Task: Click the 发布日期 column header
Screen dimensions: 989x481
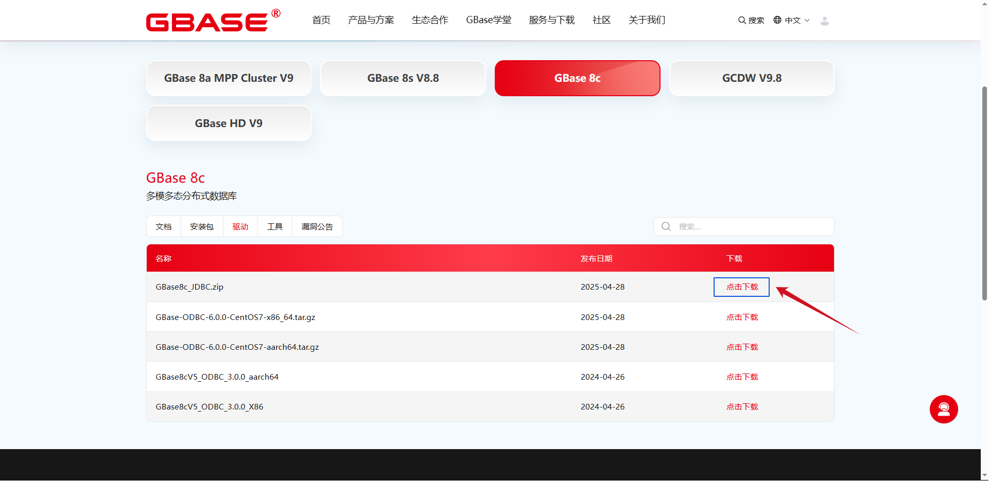Action: (x=597, y=259)
